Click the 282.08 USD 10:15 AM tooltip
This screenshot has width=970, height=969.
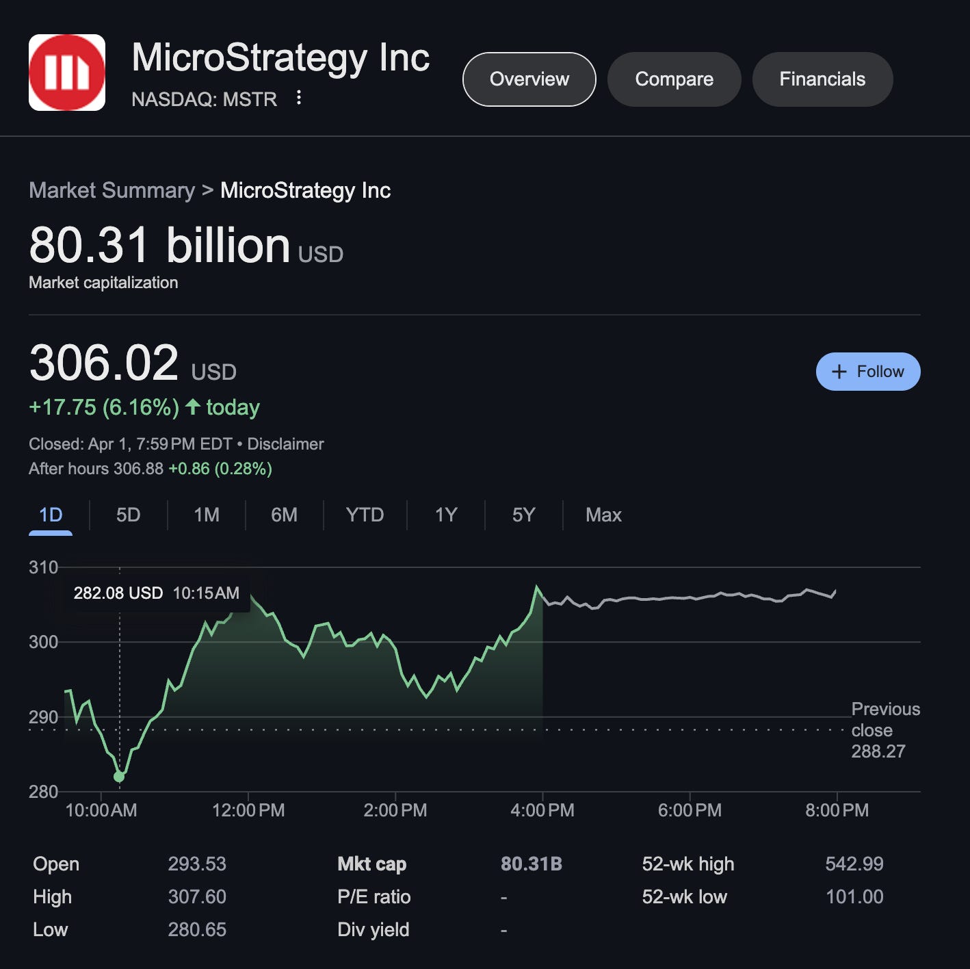coord(157,593)
